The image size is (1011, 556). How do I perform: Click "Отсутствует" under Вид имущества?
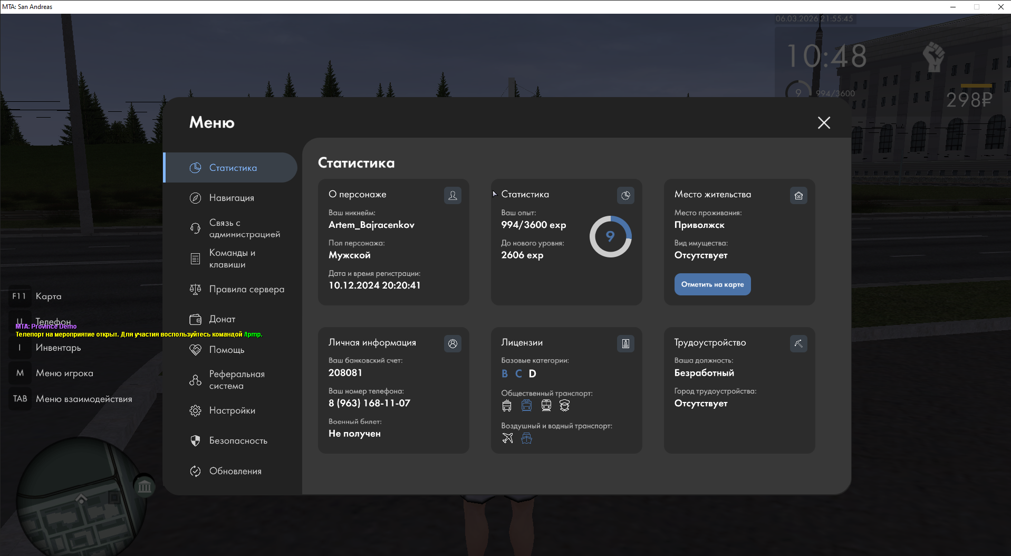[701, 255]
